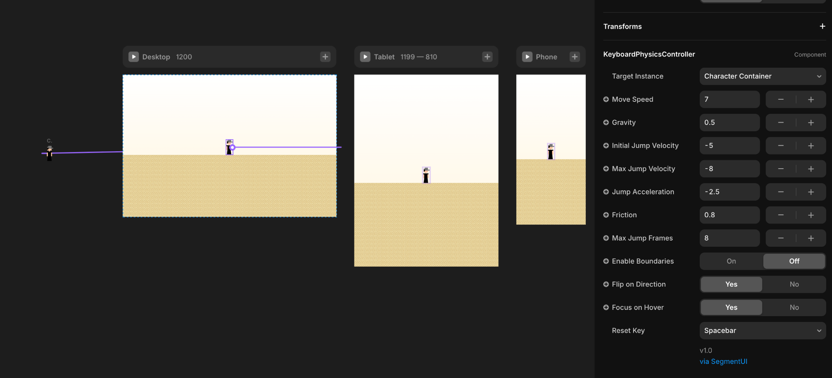Set Focus on Hover to No
This screenshot has width=832, height=378.
coord(794,308)
